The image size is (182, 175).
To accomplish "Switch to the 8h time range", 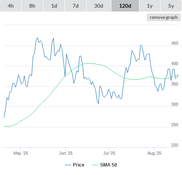I will tap(32, 6).
